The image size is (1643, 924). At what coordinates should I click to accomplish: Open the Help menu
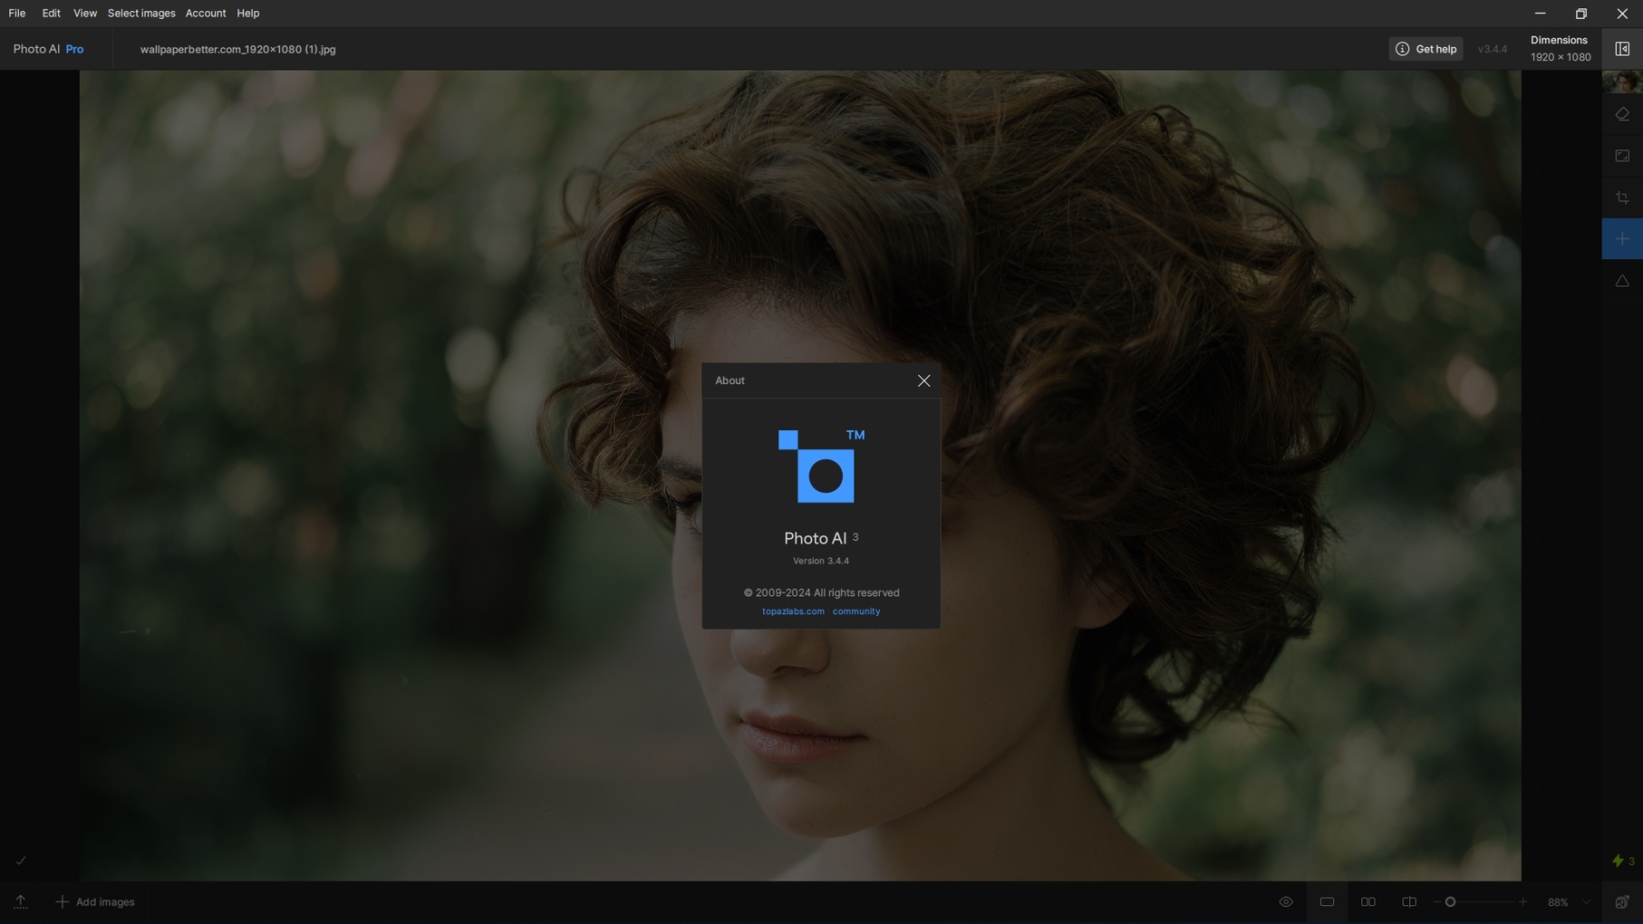tap(248, 14)
